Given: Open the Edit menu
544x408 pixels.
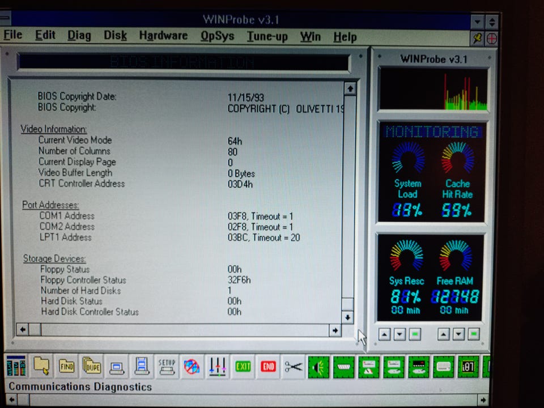Looking at the screenshot, I should [x=45, y=35].
